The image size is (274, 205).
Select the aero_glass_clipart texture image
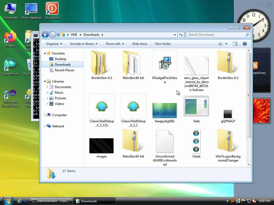click(x=196, y=74)
